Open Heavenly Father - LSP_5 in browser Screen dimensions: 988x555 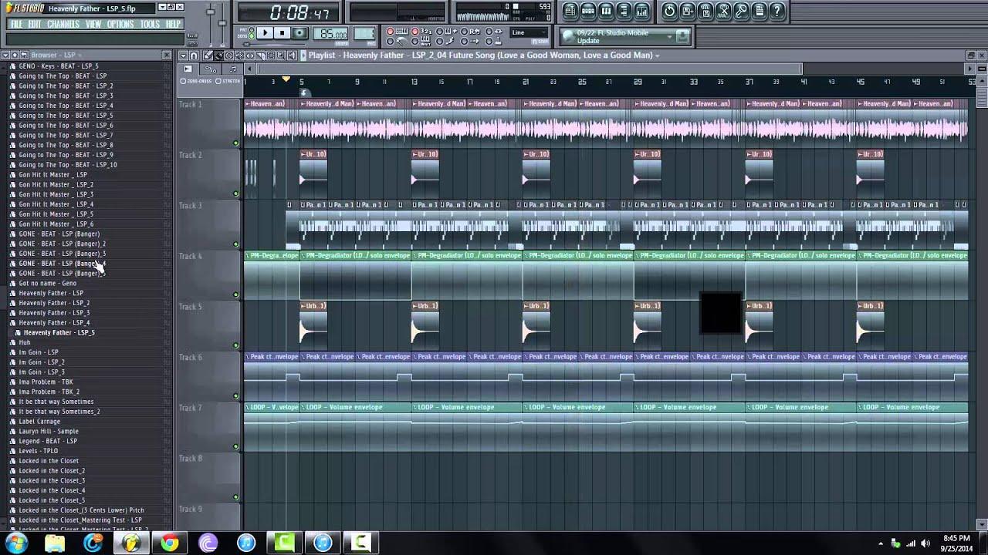pos(59,332)
